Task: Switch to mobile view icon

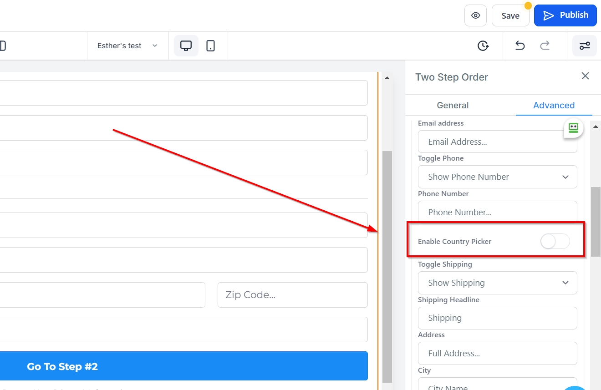Action: coord(210,46)
